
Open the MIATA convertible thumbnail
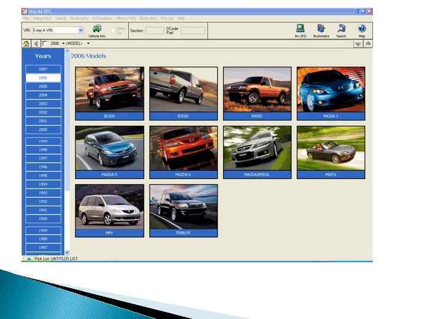coord(331,152)
